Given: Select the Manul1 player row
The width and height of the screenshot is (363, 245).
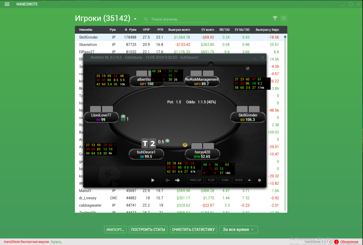Looking at the screenshot, I should click(x=179, y=191).
